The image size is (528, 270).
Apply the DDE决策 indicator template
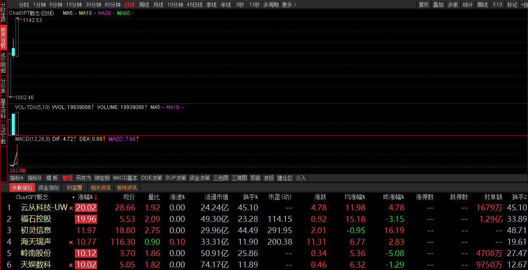(x=151, y=178)
